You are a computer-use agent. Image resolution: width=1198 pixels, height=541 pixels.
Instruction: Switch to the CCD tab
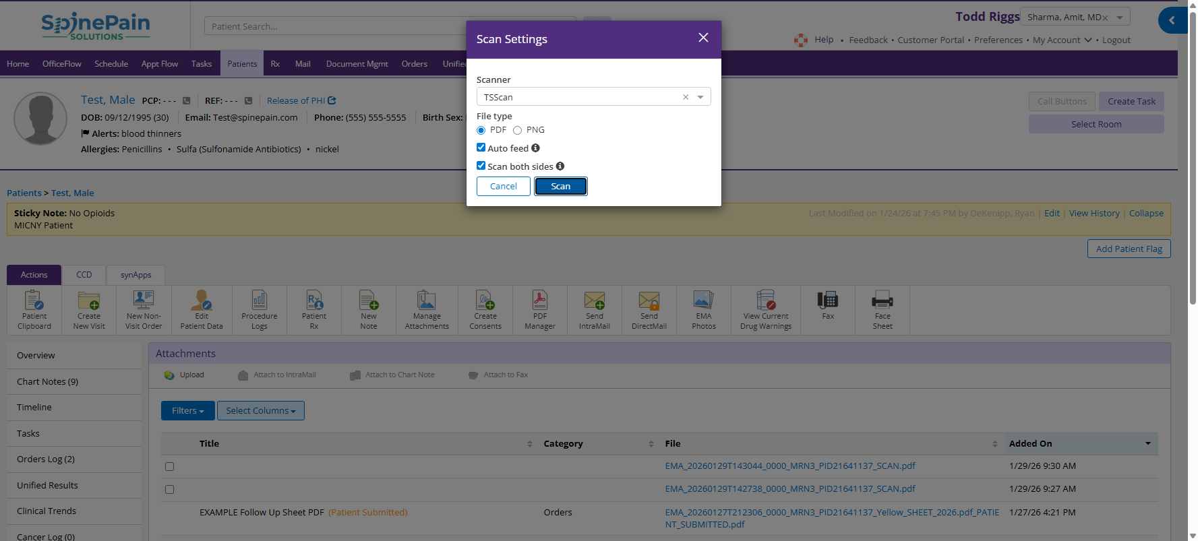coord(84,275)
